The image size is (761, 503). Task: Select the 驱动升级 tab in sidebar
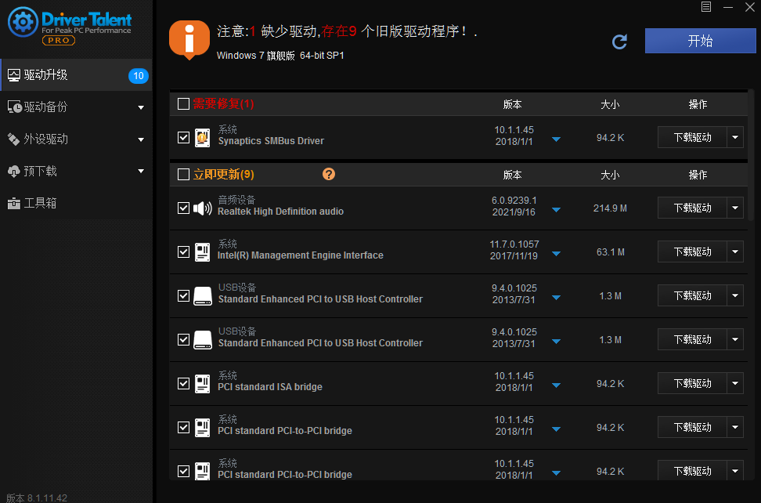[x=76, y=75]
